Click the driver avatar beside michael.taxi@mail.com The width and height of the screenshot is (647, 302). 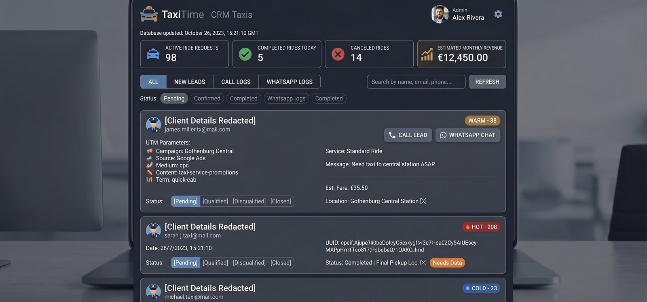coord(153,292)
